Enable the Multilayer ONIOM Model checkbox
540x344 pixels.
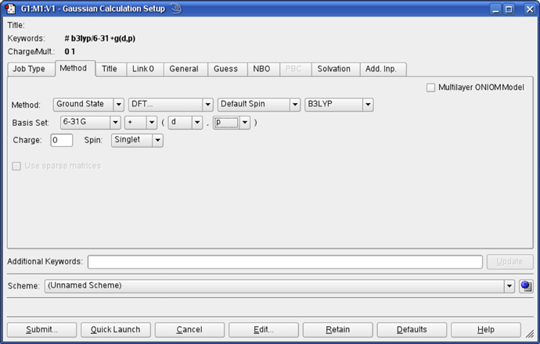[431, 88]
